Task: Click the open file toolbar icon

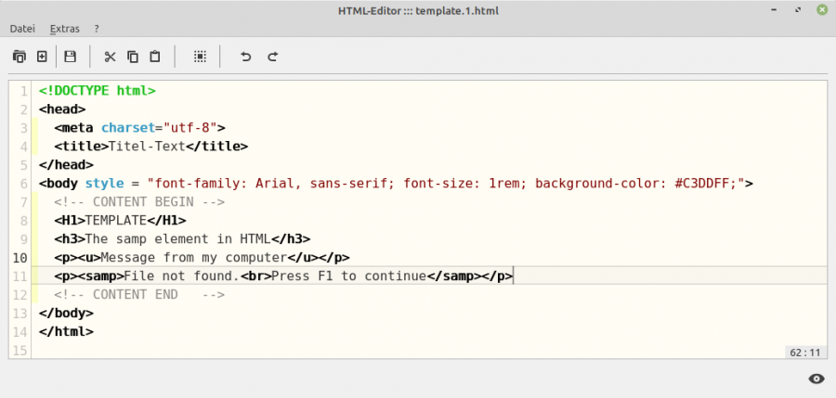Action: coord(19,57)
